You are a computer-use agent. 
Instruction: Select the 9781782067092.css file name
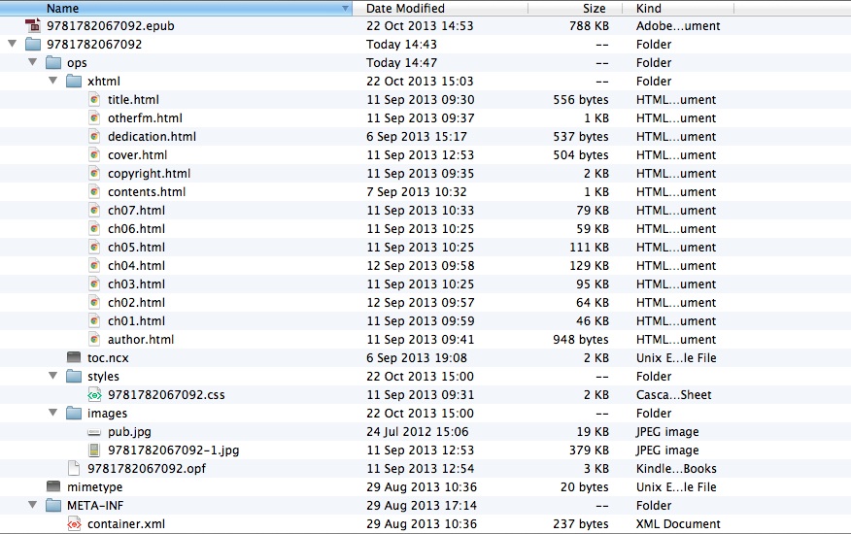166,394
